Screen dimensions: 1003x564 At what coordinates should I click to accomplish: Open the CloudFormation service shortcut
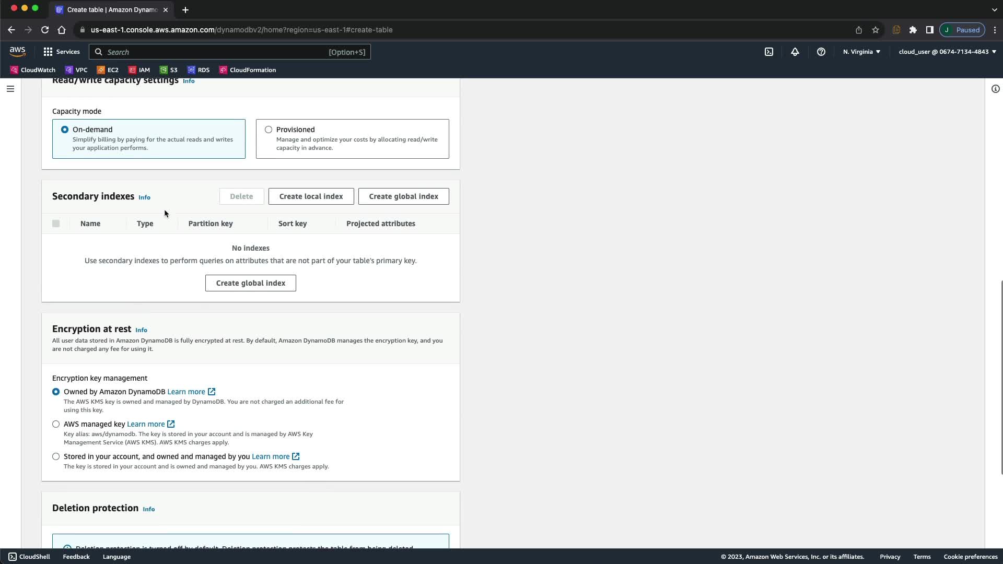[247, 70]
